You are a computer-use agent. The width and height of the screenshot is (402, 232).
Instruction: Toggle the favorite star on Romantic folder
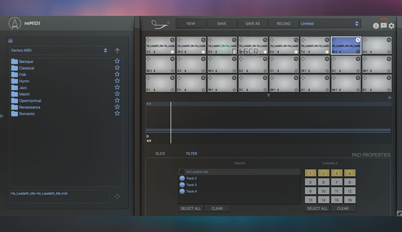point(117,113)
